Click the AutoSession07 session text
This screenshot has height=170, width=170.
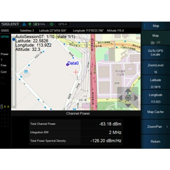click(45, 37)
